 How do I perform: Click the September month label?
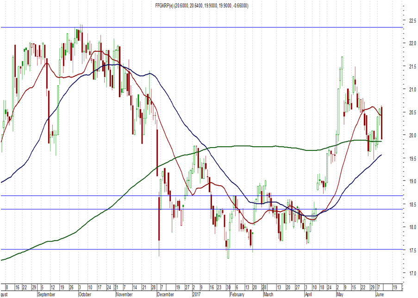click(x=46, y=295)
